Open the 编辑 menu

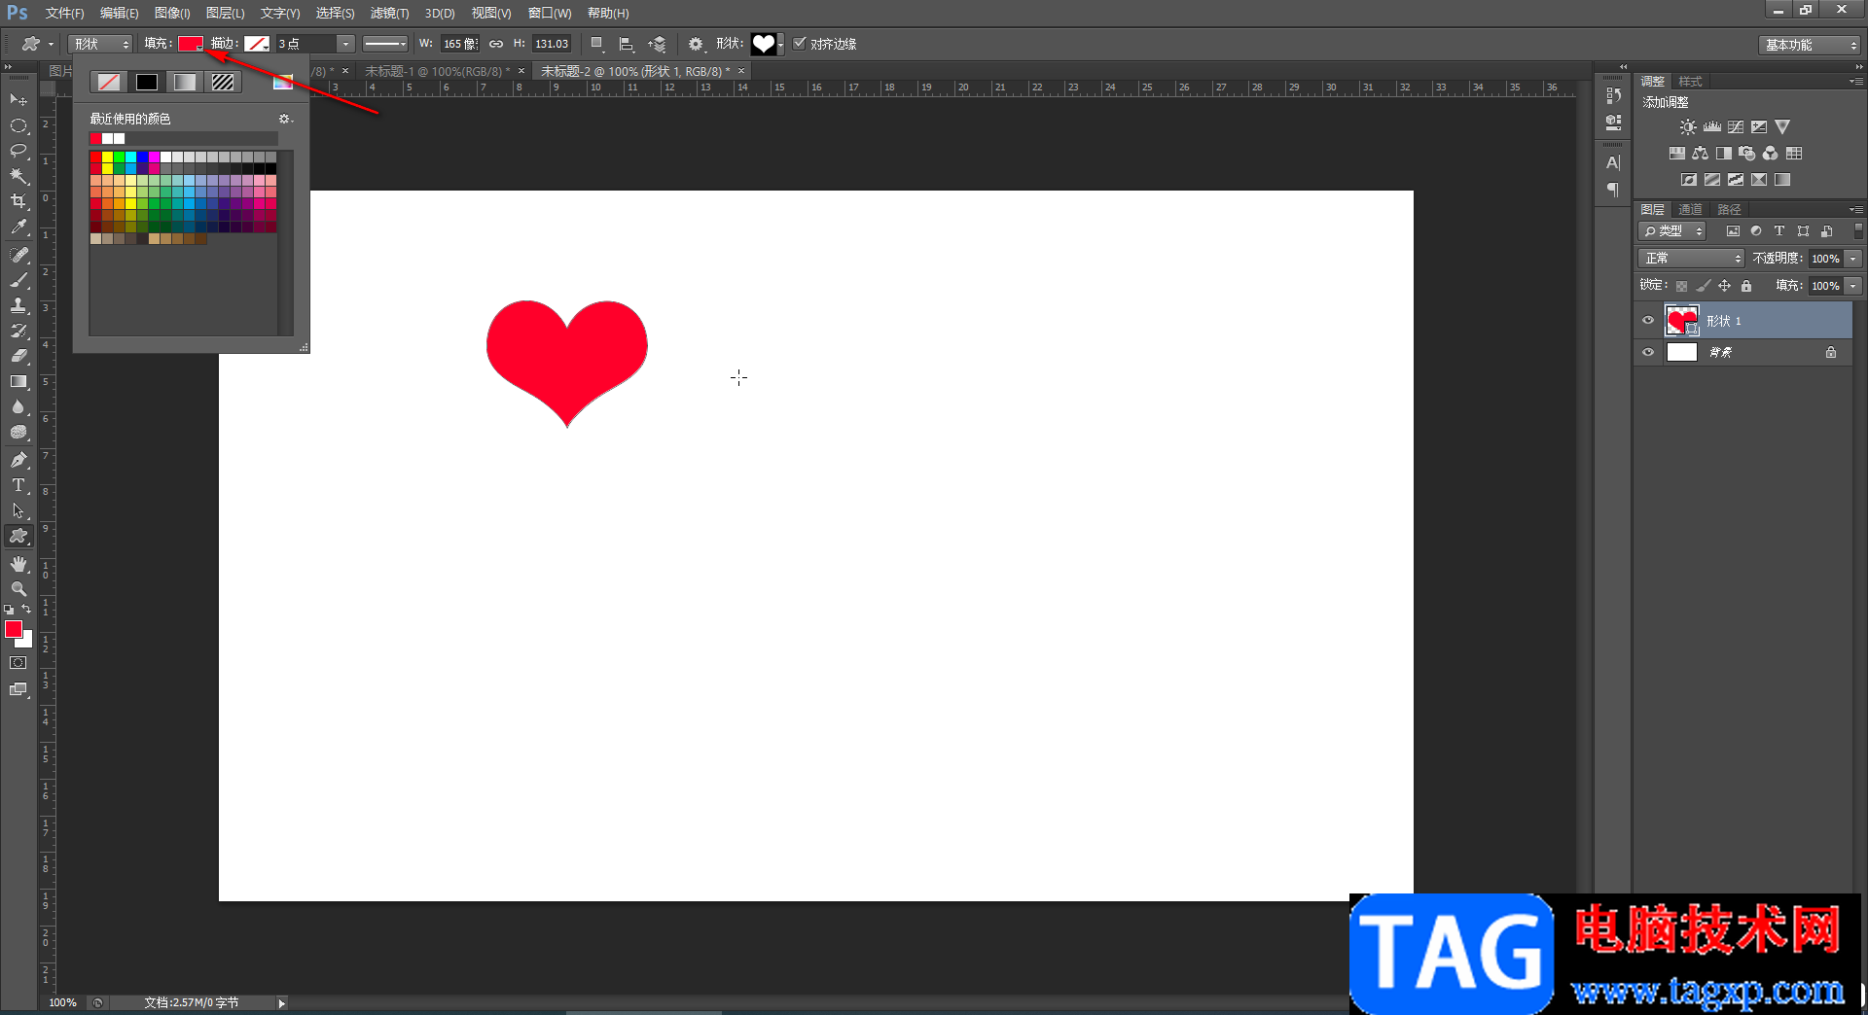point(119,14)
